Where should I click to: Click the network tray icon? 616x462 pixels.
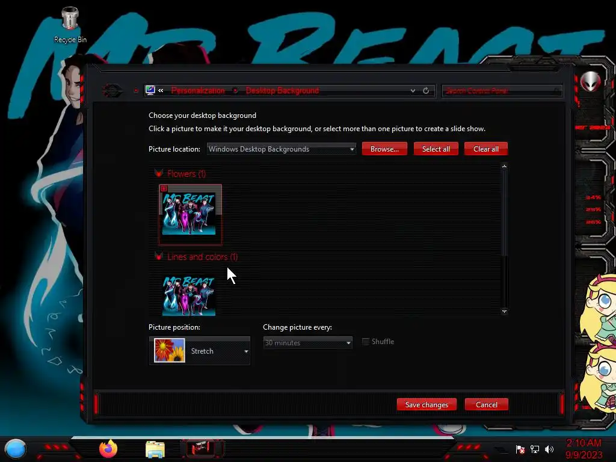pyautogui.click(x=535, y=449)
